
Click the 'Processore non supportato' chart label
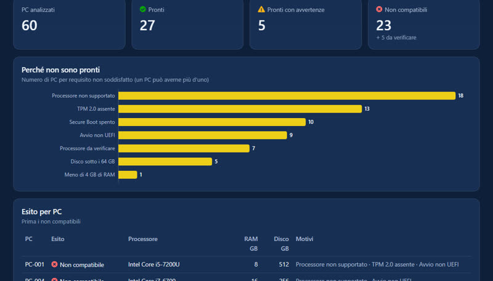pyautogui.click(x=83, y=96)
